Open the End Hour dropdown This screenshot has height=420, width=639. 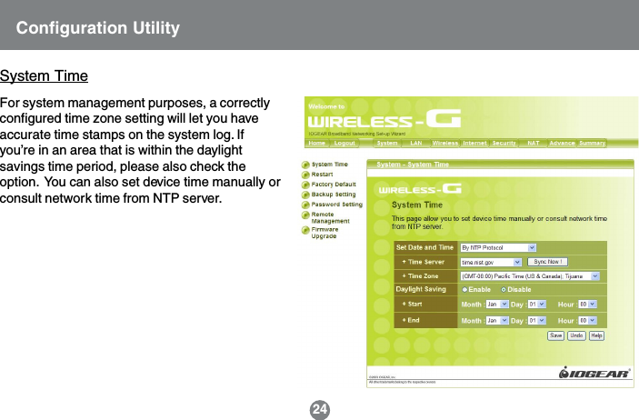coord(588,321)
